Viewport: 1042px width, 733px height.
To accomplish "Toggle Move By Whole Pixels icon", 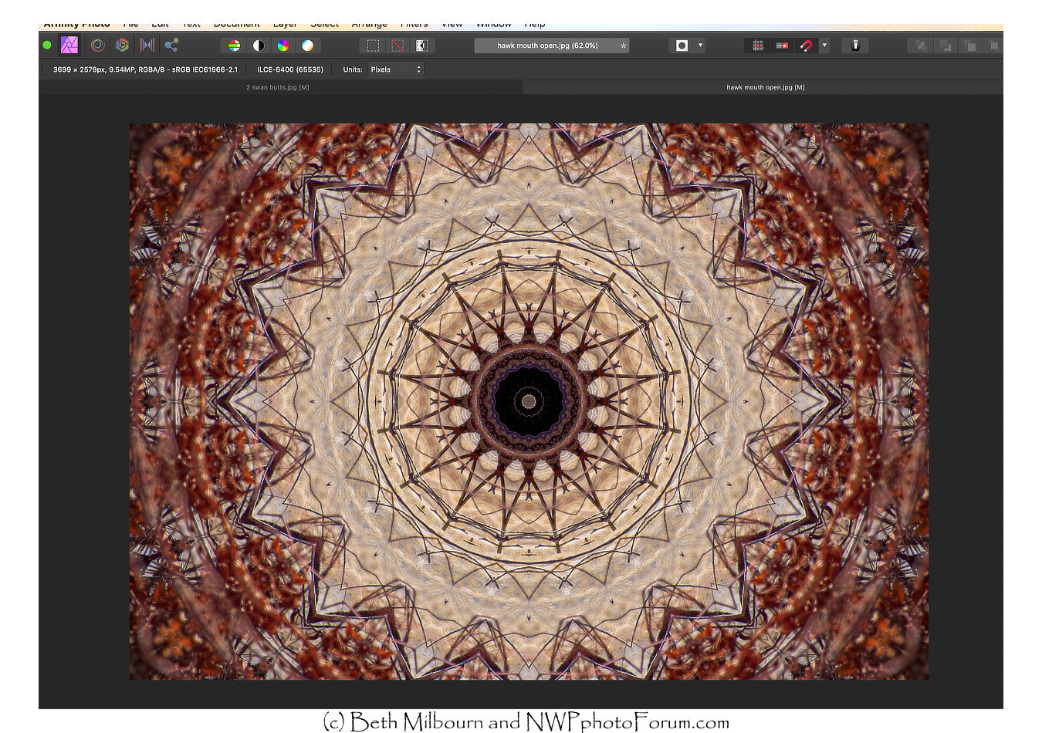I will [x=782, y=46].
